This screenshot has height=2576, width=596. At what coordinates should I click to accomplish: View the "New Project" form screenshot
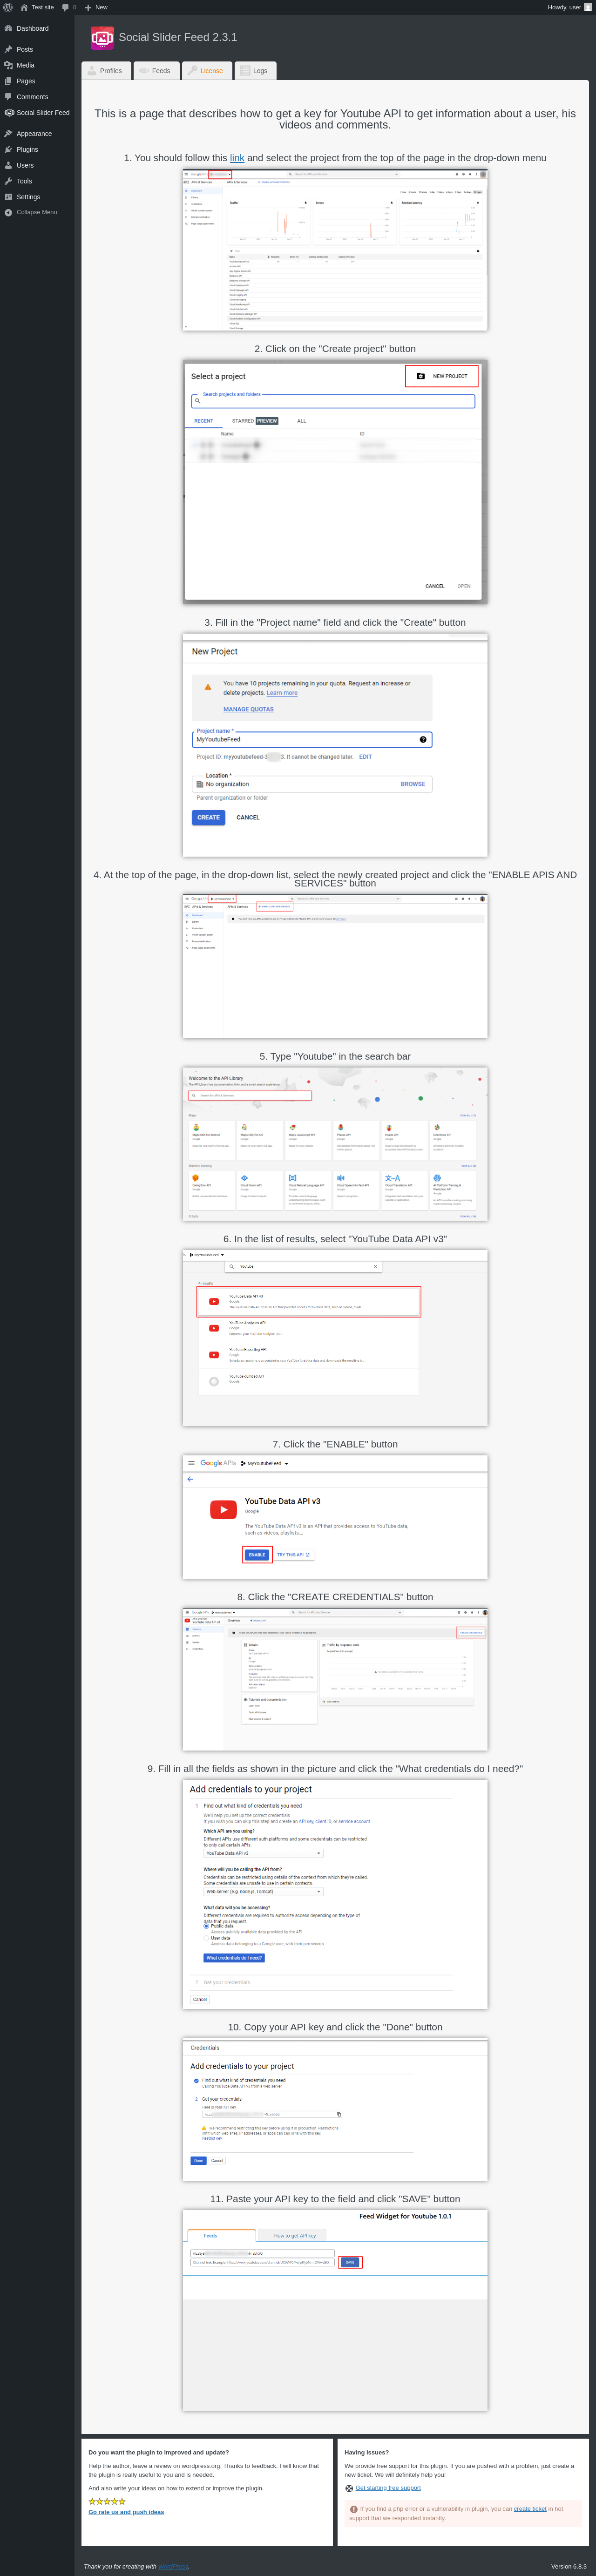pos(335,745)
